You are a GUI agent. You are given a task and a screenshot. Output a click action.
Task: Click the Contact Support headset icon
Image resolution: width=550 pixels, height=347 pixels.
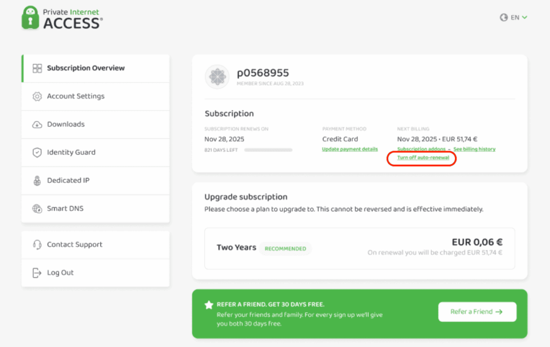point(37,245)
